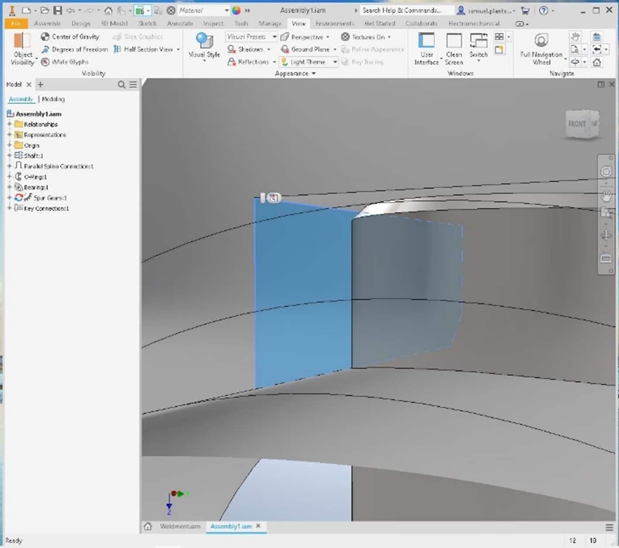The height and width of the screenshot is (548, 619).
Task: Toggle Degrees of Freedom display
Action: [74, 49]
